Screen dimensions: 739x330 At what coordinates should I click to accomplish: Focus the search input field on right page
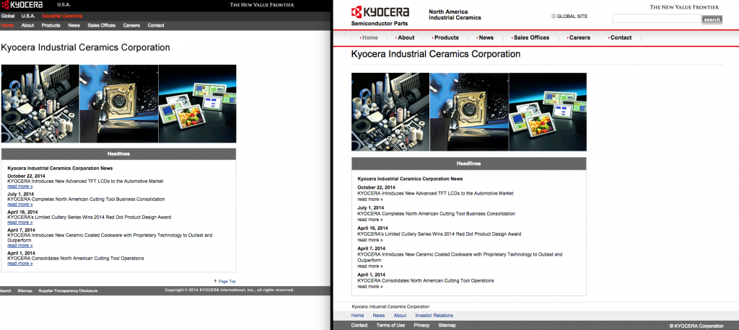pos(656,19)
